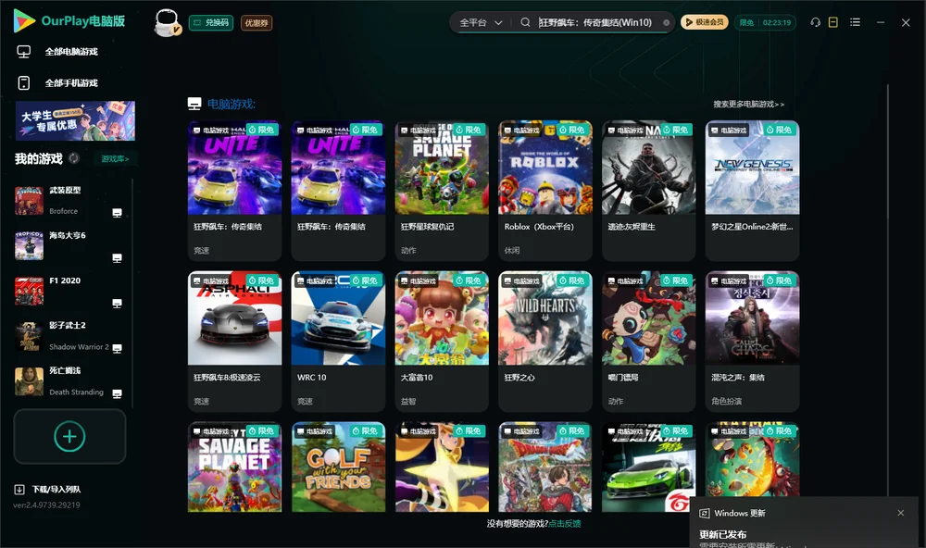Open the WRC 10 game card
Screen dimensions: 926x548
coord(338,342)
